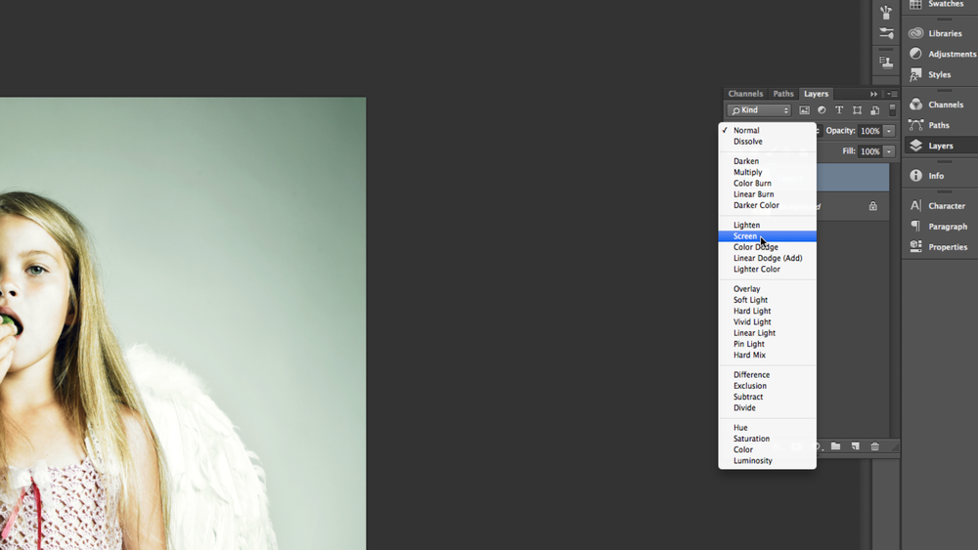Choose Pin Light blend mode
978x550 pixels.
[x=767, y=344]
